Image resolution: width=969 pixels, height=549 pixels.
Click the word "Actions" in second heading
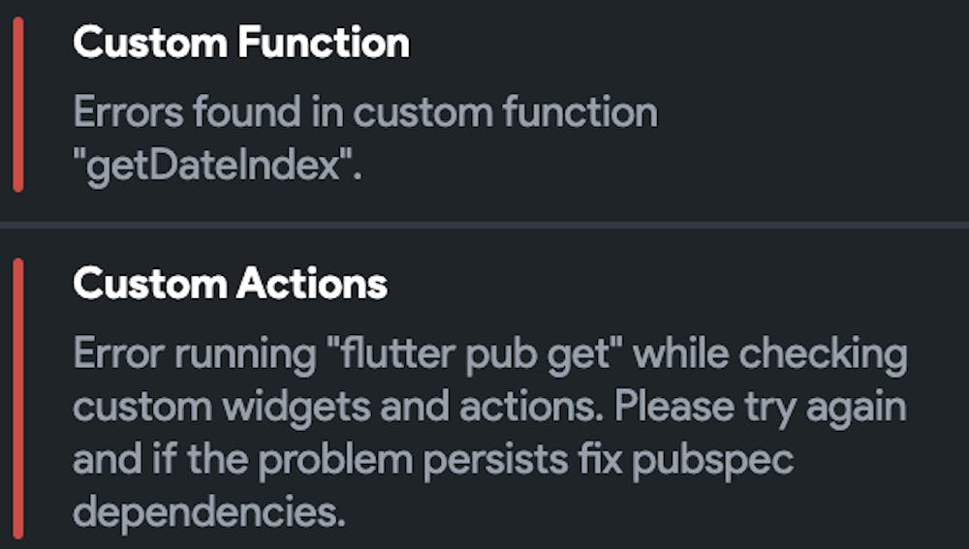pos(310,284)
